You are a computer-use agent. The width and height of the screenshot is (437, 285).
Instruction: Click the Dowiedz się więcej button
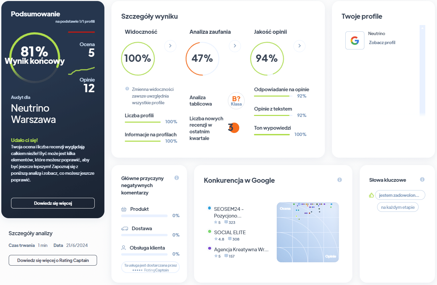click(53, 203)
